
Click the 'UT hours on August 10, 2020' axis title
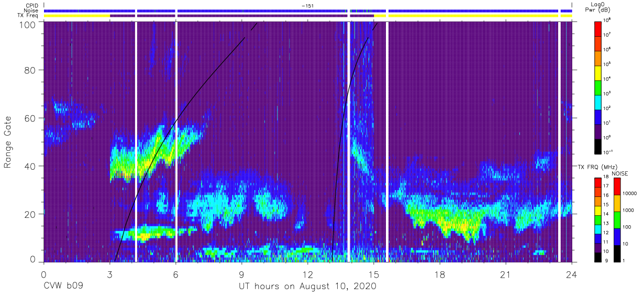(x=307, y=286)
